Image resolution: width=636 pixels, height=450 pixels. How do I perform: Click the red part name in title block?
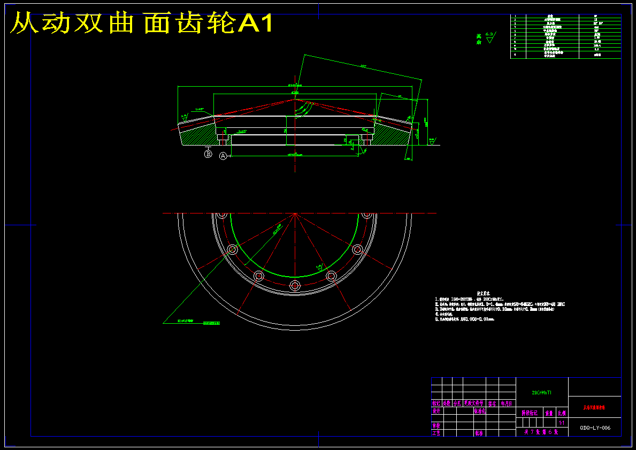point(594,407)
